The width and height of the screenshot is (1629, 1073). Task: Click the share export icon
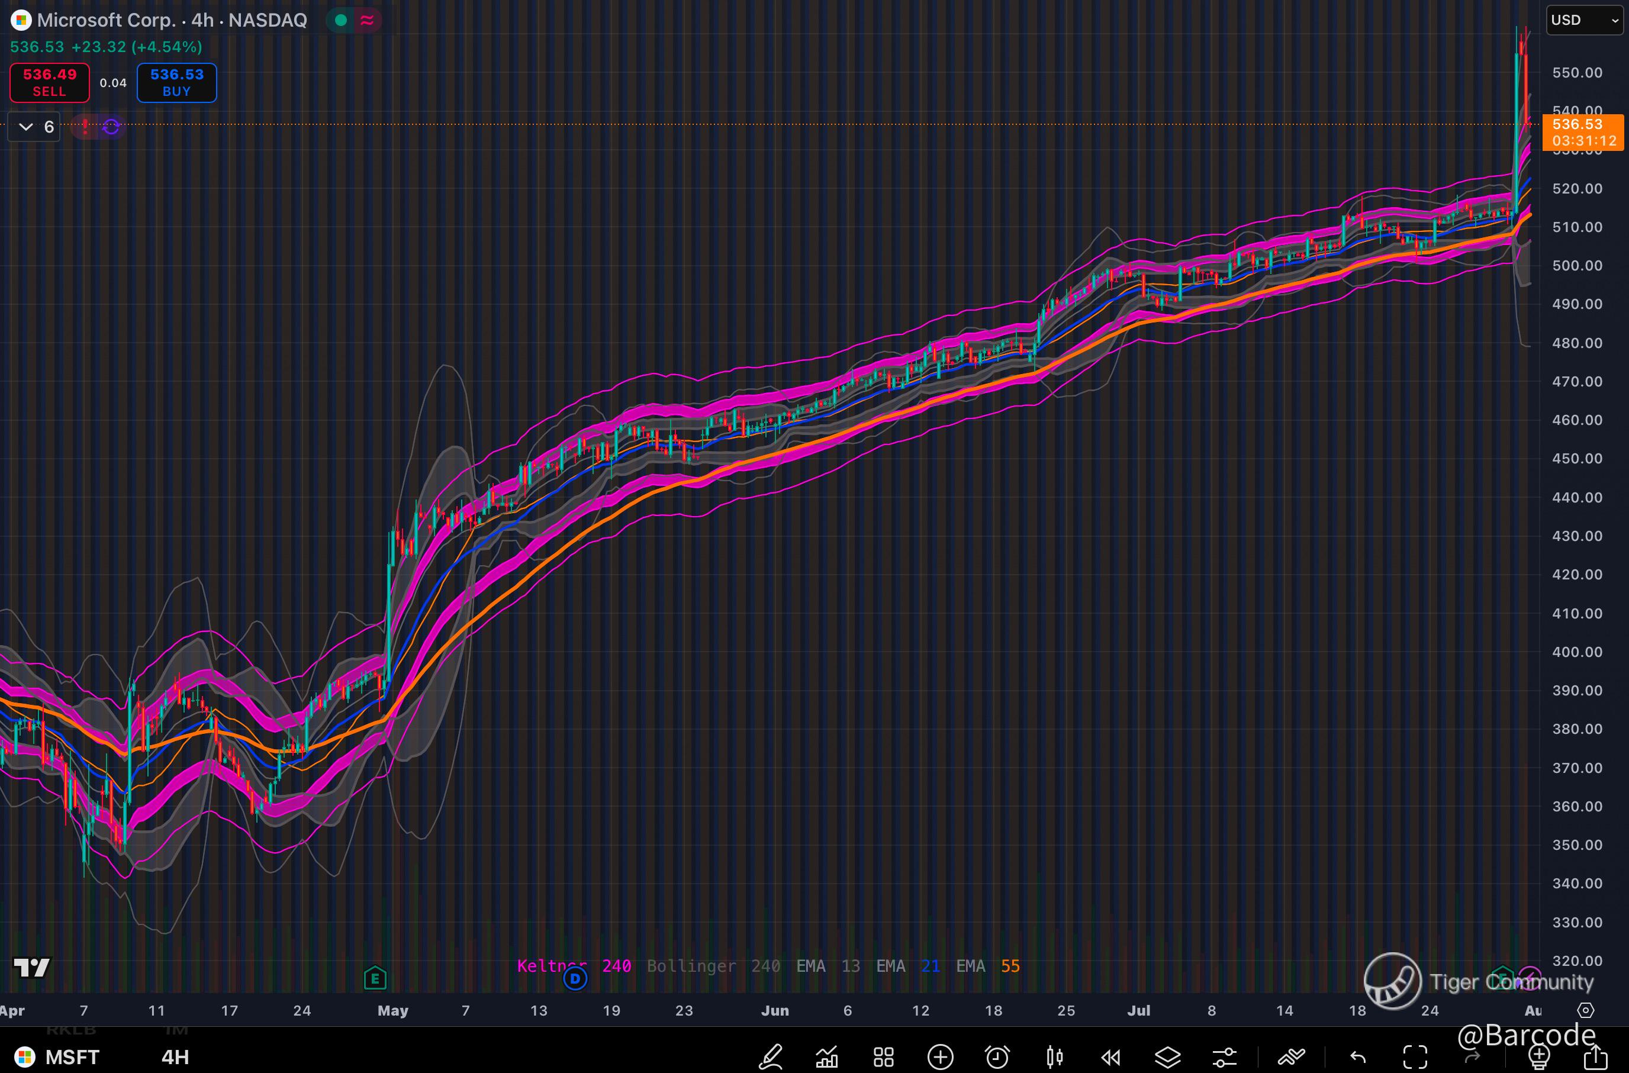1595,1057
